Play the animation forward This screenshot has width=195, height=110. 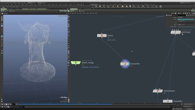pos(8,104)
